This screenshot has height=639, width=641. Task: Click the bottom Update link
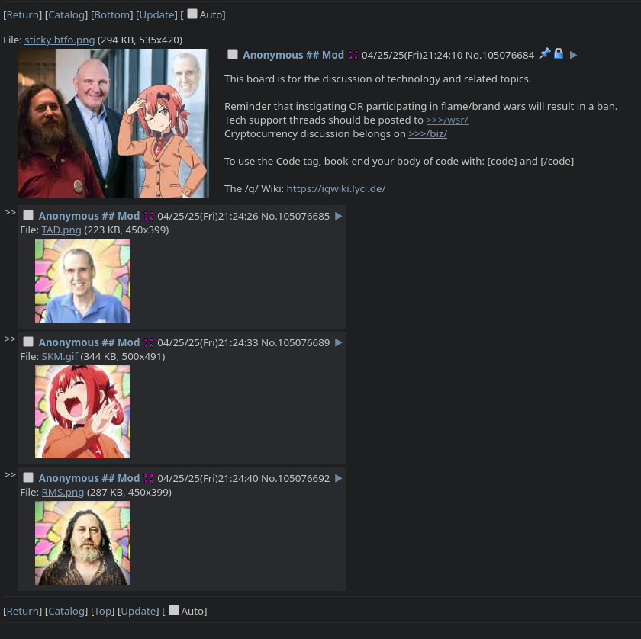click(138, 612)
